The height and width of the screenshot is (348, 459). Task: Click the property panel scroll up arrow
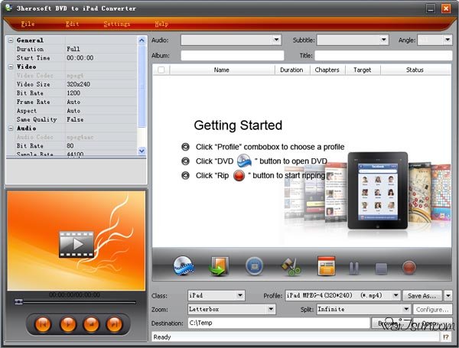[x=142, y=41]
